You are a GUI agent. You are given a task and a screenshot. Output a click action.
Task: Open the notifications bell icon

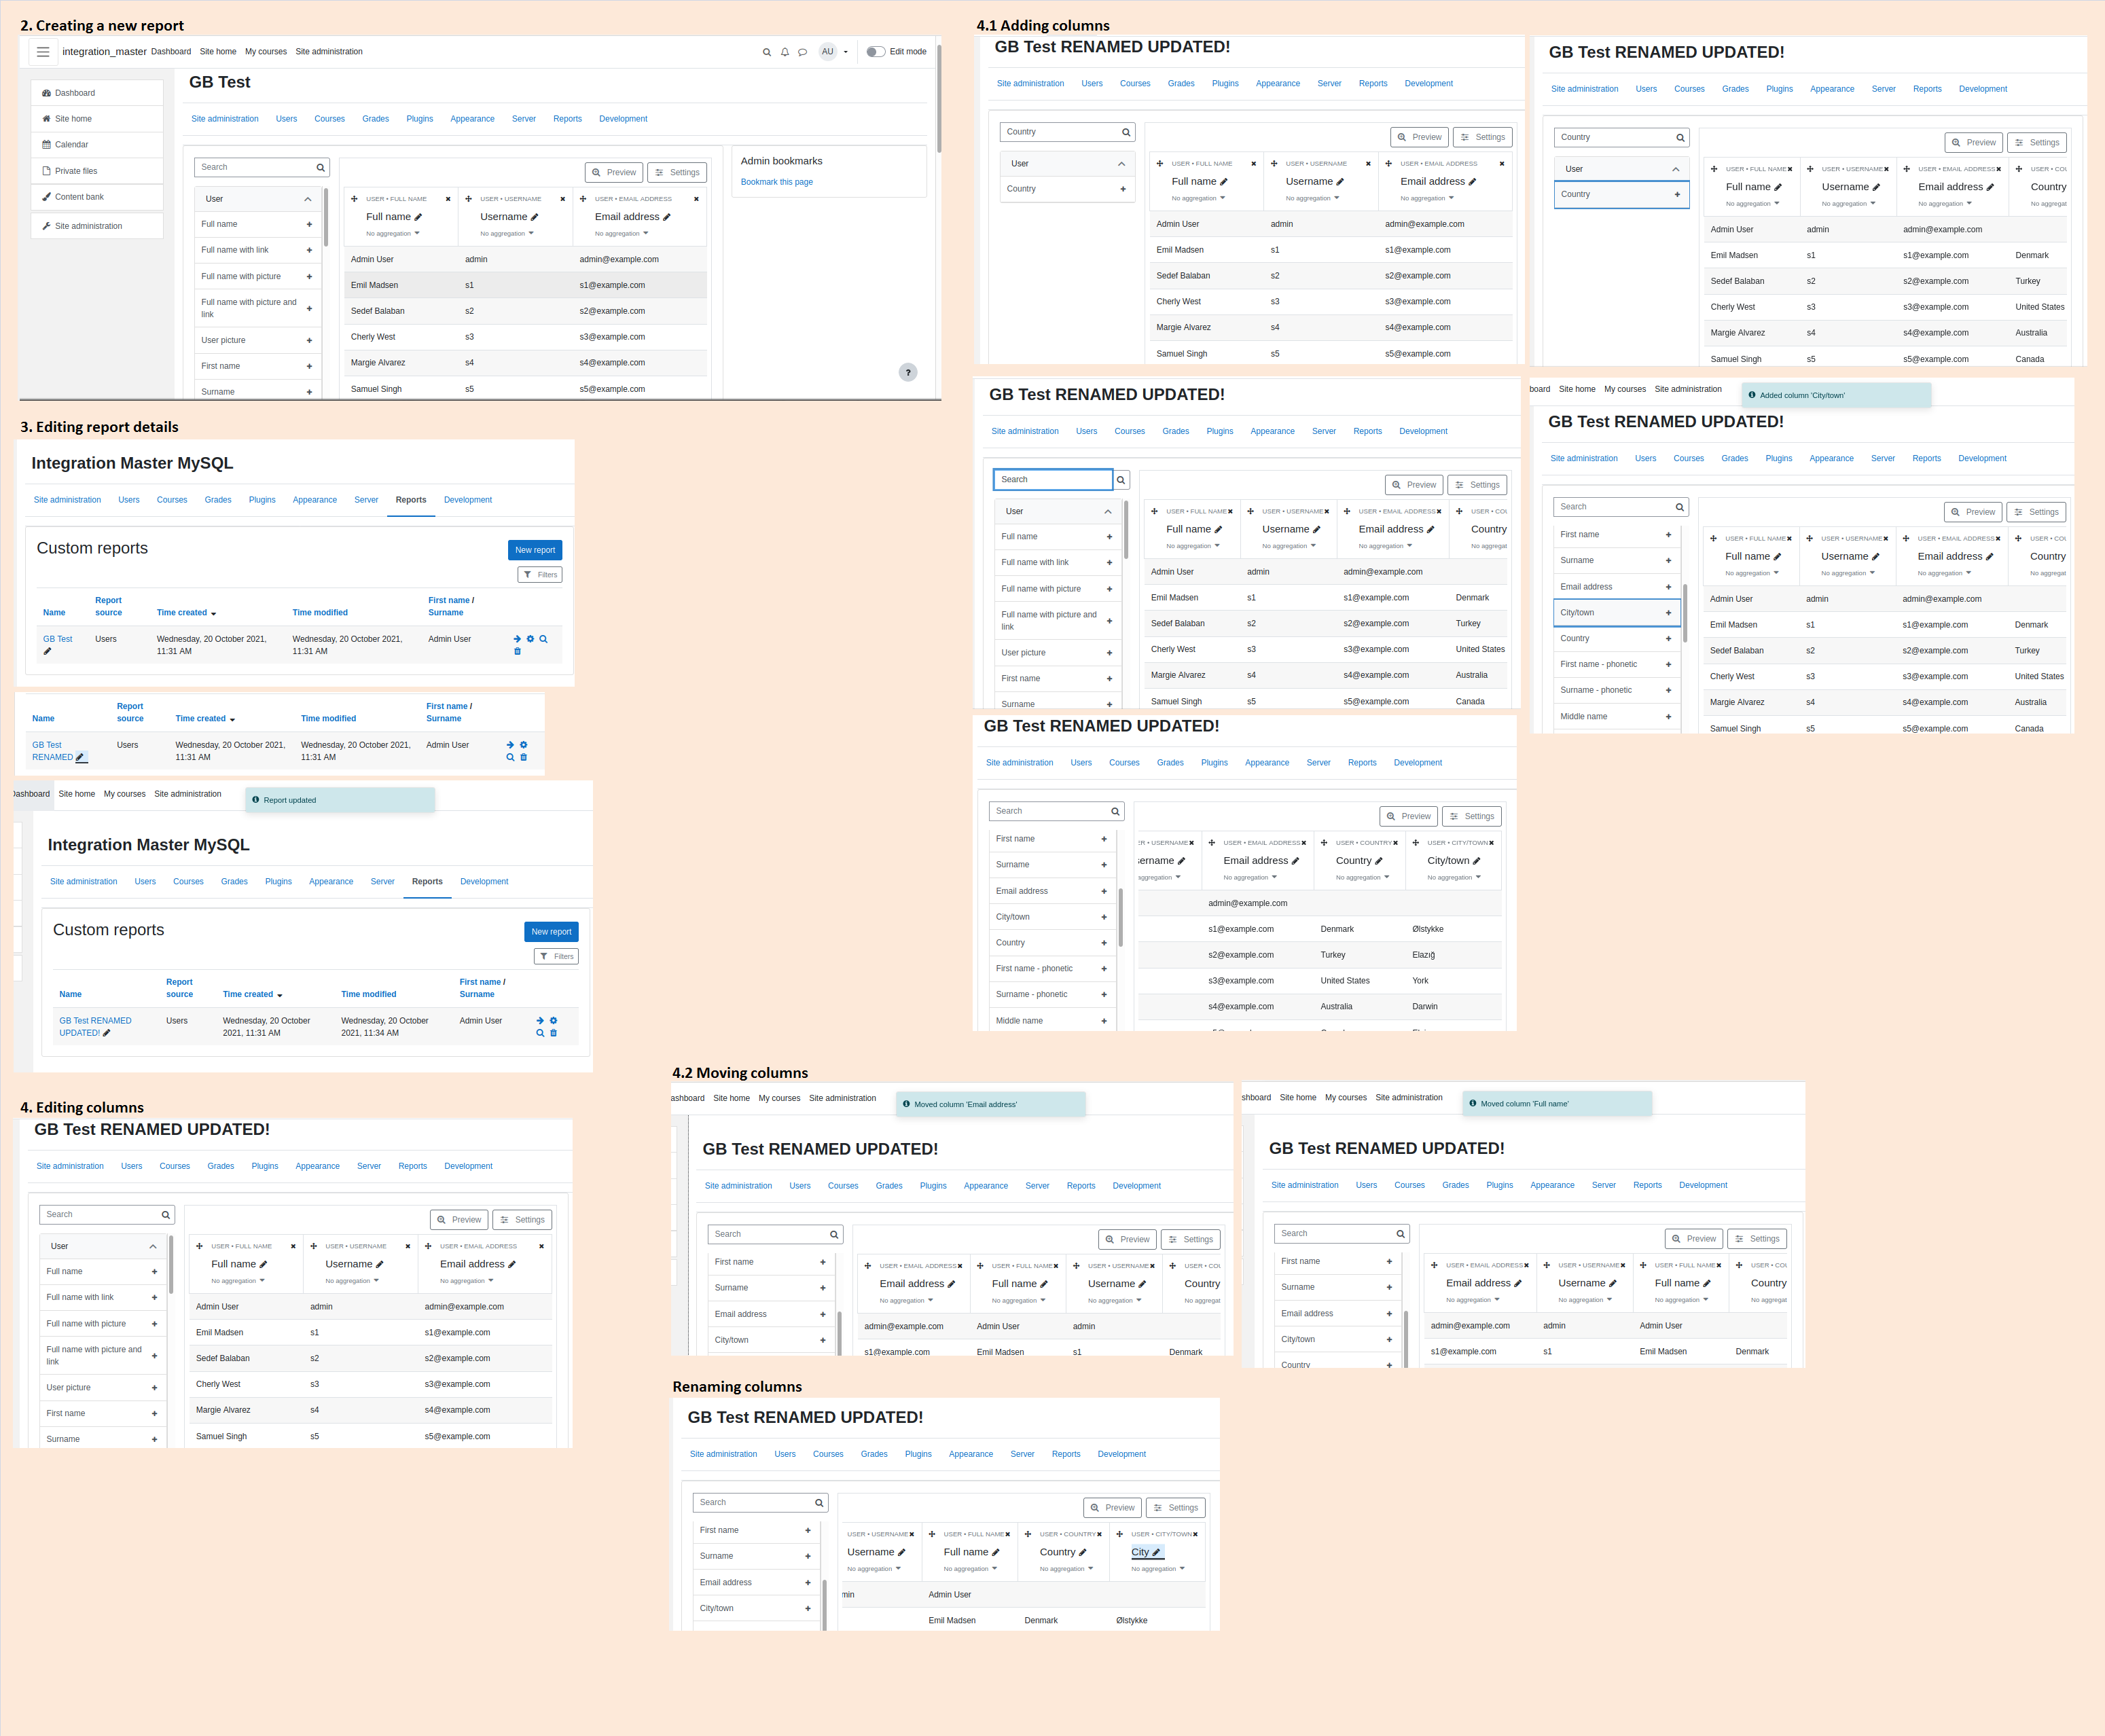point(785,52)
